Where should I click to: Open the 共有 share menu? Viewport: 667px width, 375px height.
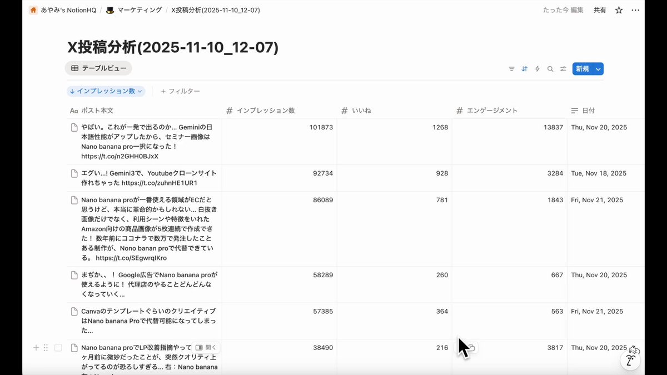point(600,10)
